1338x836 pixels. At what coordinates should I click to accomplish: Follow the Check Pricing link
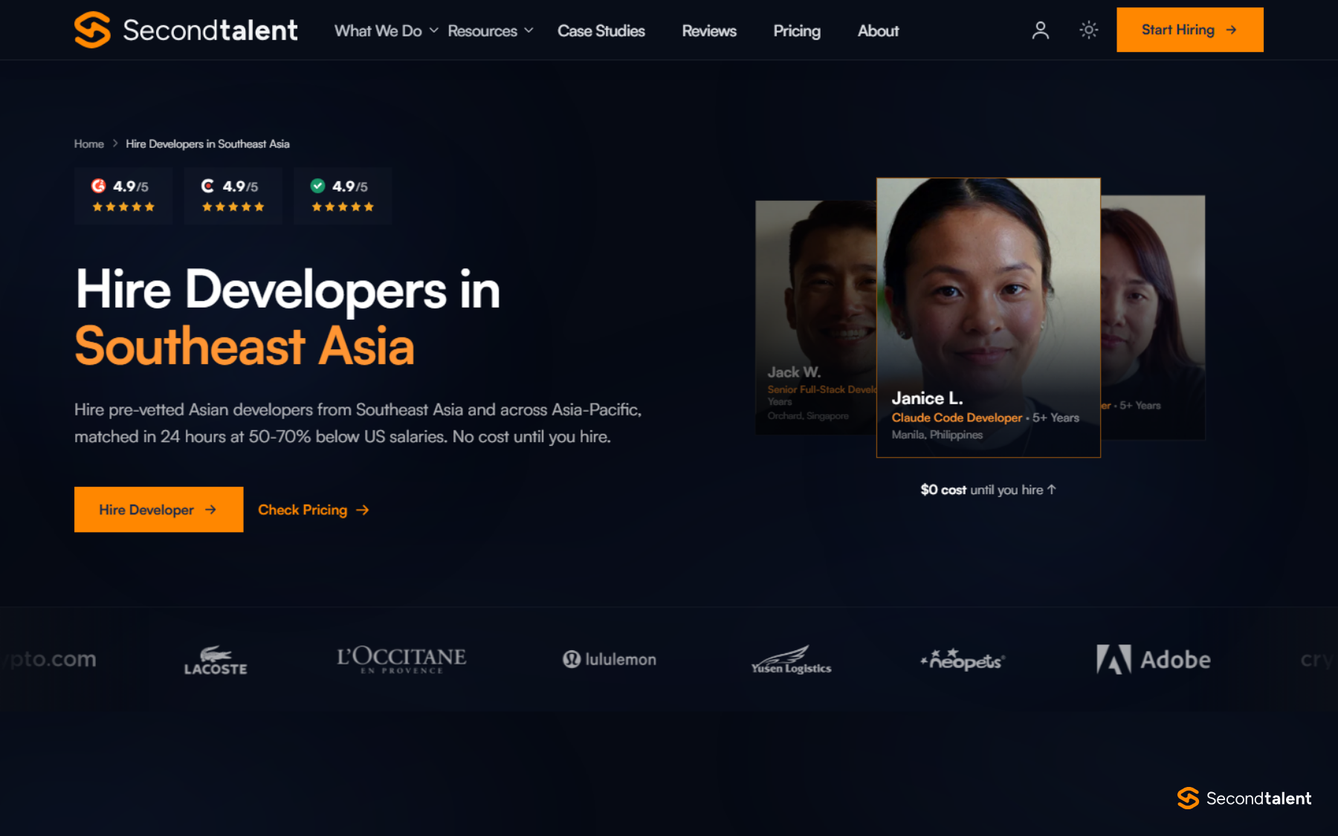click(x=314, y=510)
